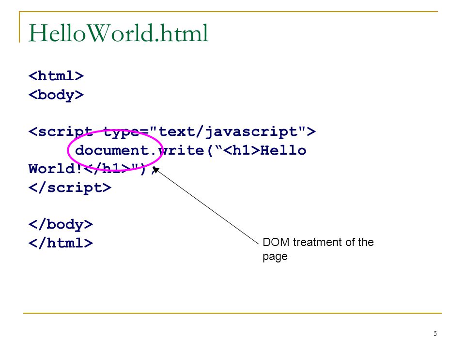
Task: Select the opening <html> tag line
Action: (x=56, y=76)
